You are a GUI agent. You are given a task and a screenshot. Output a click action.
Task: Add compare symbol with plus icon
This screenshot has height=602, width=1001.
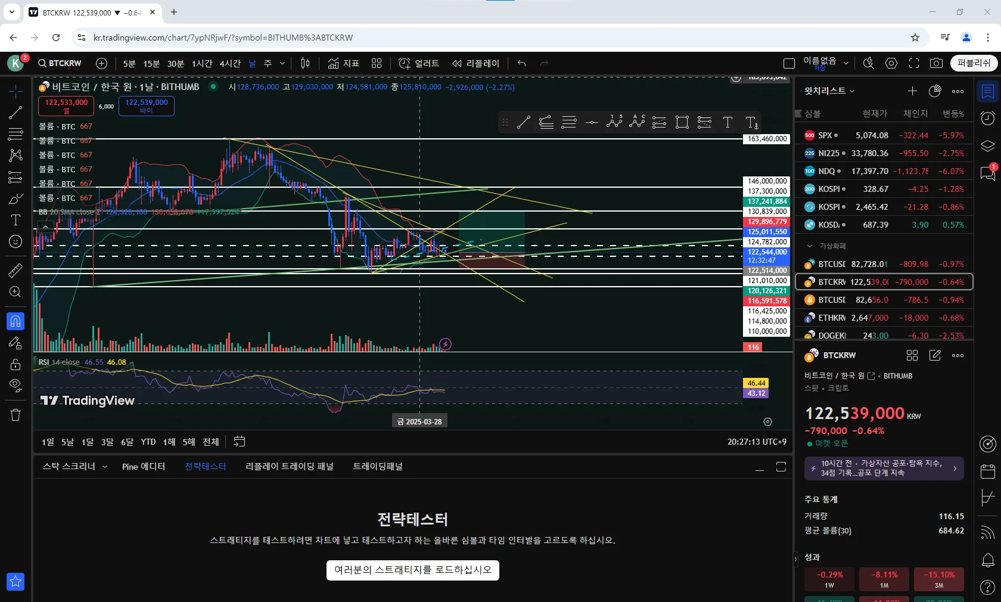[101, 63]
